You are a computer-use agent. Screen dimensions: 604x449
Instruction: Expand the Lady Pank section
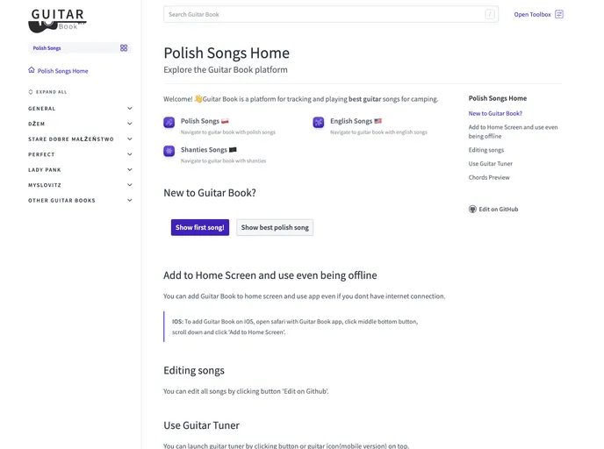click(x=130, y=169)
